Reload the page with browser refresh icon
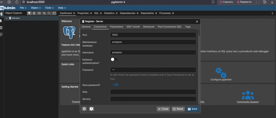The image size is (276, 118). click(x=17, y=2)
